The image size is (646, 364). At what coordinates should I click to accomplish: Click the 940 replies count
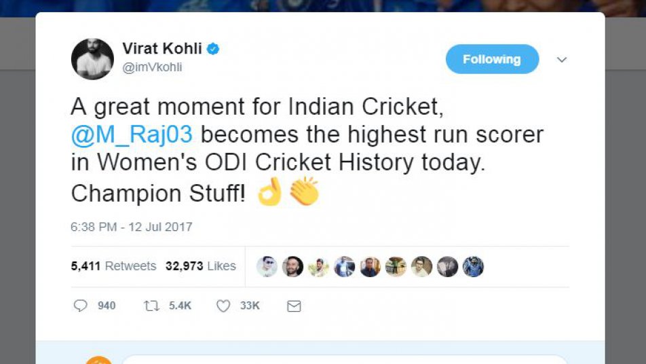107,306
